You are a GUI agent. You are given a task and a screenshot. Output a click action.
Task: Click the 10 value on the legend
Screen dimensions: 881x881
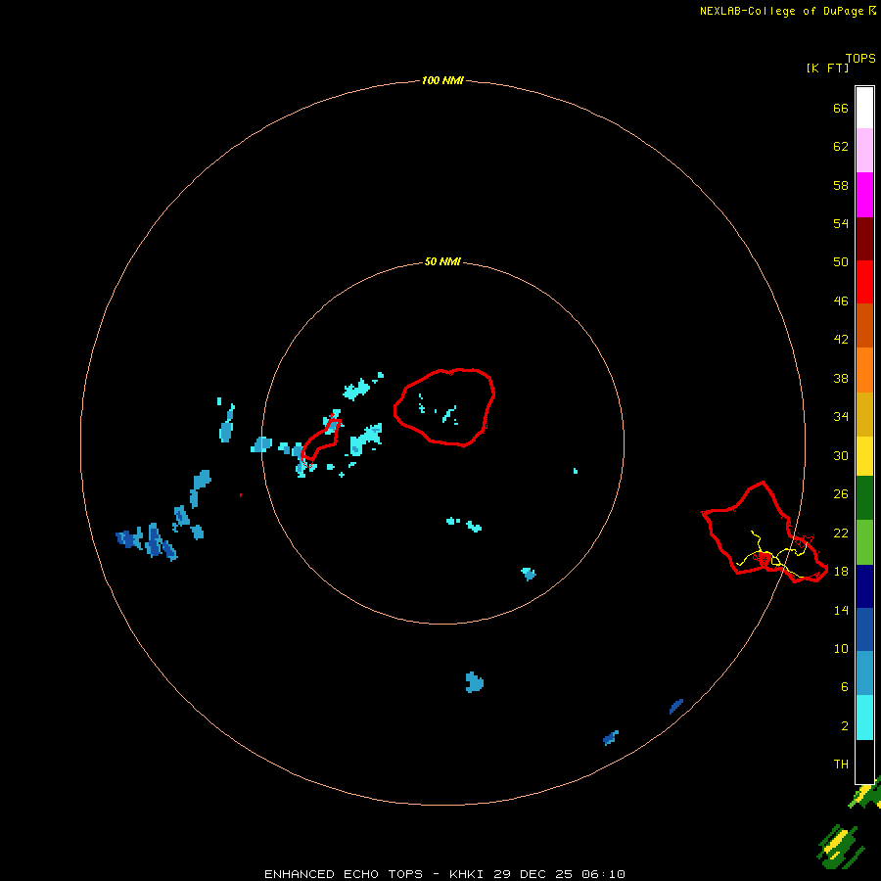(x=841, y=649)
